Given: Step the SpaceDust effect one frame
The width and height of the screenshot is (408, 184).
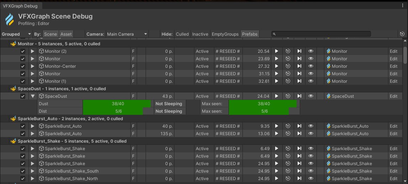Looking at the screenshot, I should (299, 96).
